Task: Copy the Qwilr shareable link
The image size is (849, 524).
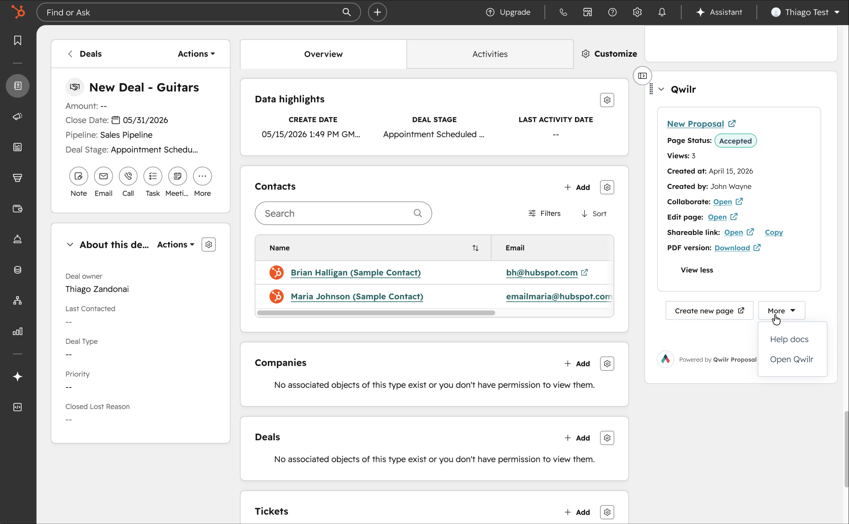Action: coord(774,232)
